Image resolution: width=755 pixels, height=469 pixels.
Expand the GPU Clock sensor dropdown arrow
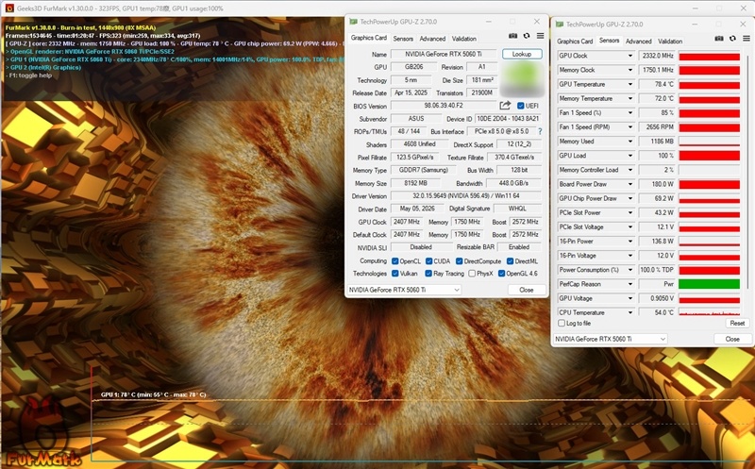629,56
